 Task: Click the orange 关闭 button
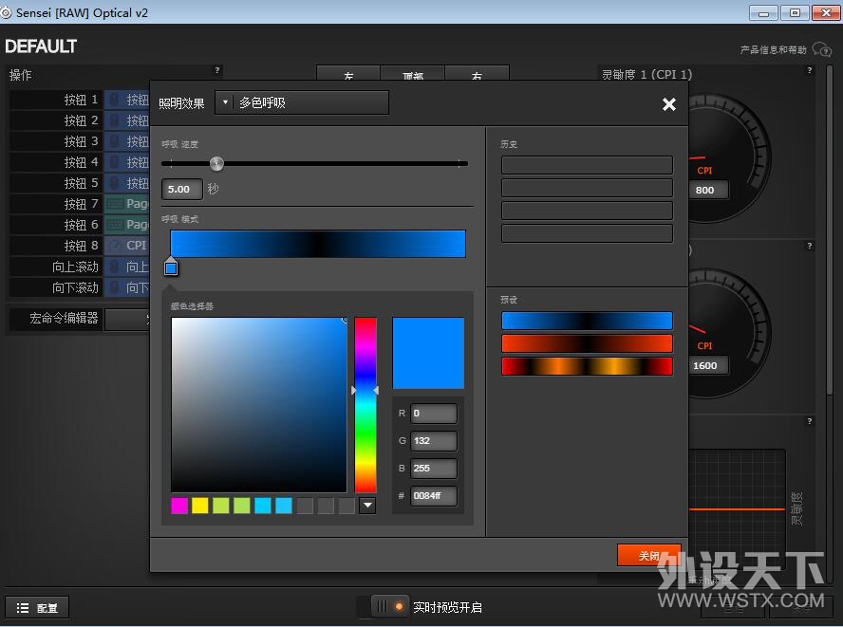(x=649, y=555)
